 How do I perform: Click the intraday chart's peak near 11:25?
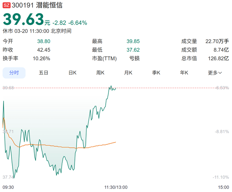tap(111, 86)
